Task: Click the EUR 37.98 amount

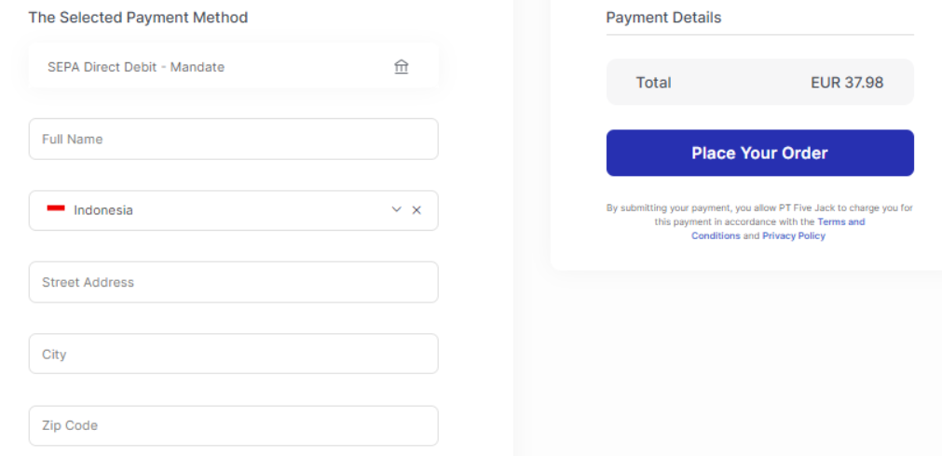Action: coord(847,83)
